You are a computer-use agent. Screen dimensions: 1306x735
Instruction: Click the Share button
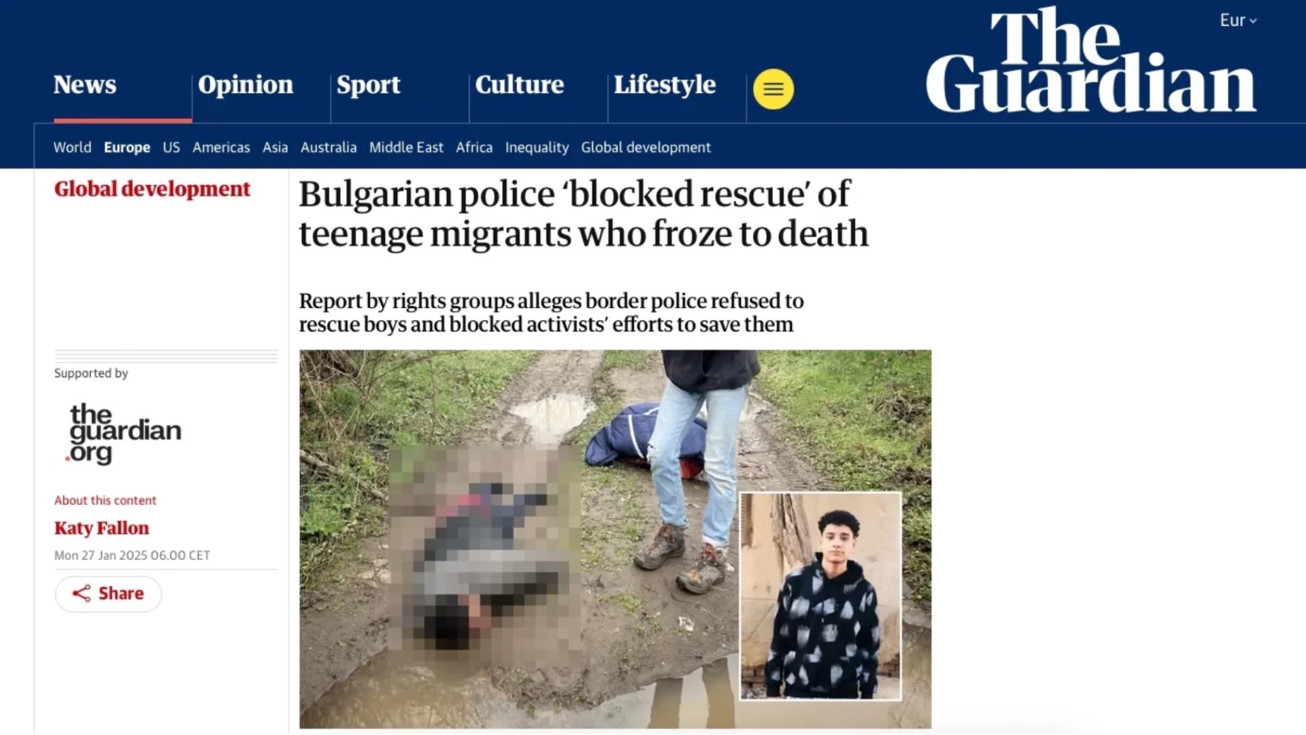pyautogui.click(x=108, y=594)
